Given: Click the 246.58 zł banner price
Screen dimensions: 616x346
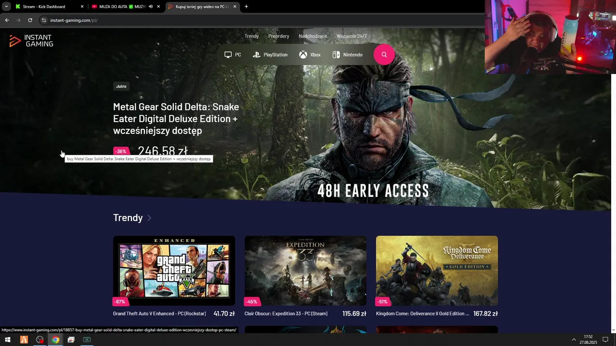Looking at the screenshot, I should coord(163,151).
